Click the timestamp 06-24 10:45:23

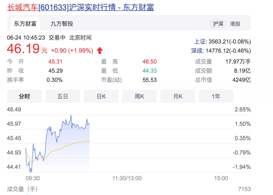tap(26, 38)
